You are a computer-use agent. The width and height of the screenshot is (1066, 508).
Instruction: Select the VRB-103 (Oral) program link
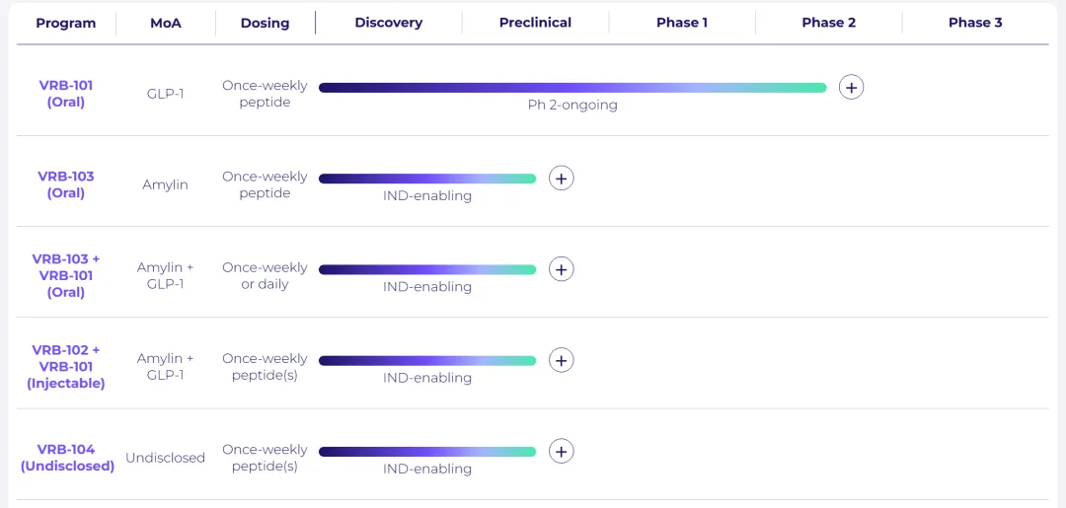click(x=66, y=184)
